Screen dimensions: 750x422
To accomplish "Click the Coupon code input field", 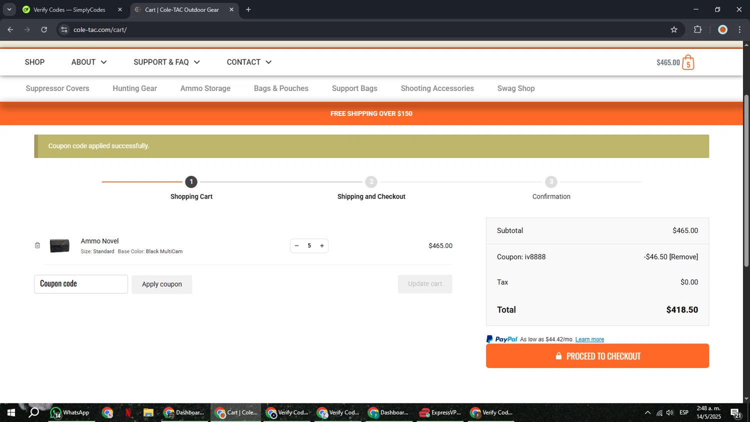I will coord(81,284).
